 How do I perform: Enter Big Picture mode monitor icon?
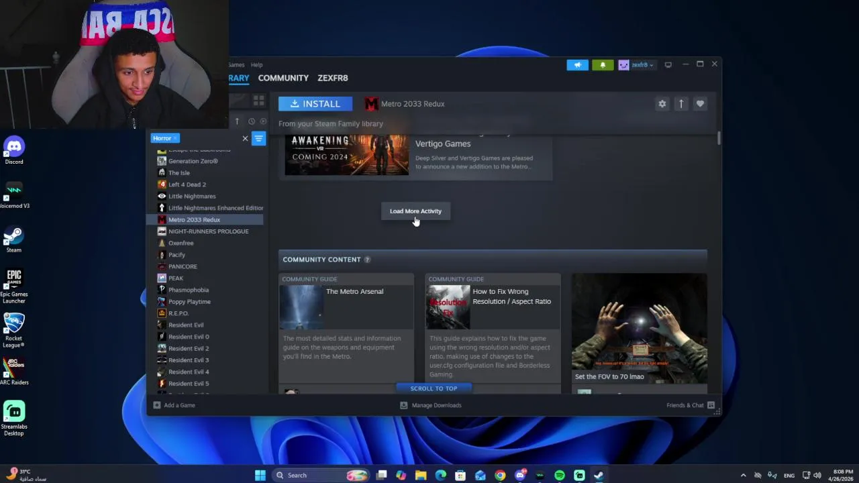668,65
